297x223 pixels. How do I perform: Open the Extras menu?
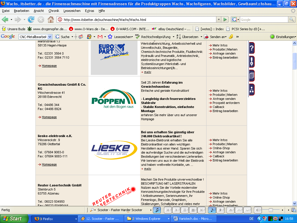tap(89, 11)
